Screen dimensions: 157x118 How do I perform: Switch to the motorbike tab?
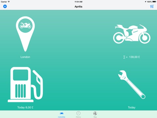pyautogui.click(x=61, y=114)
